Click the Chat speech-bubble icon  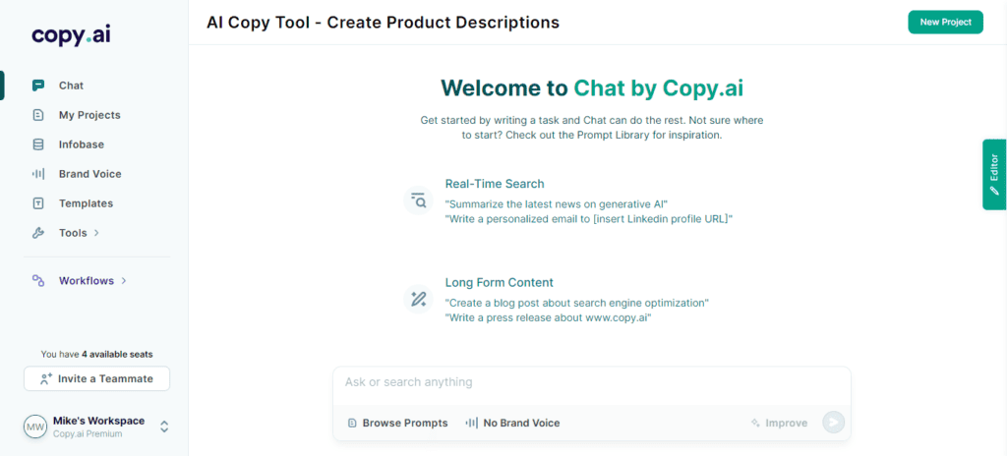(x=38, y=85)
